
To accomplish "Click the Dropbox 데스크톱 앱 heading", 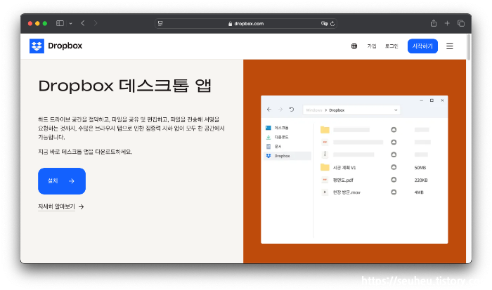I will 125,86.
